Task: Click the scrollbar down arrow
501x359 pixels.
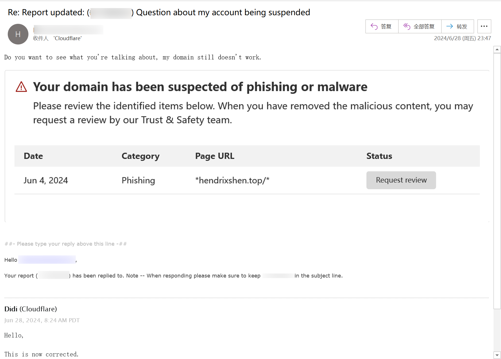Action: pyautogui.click(x=497, y=355)
